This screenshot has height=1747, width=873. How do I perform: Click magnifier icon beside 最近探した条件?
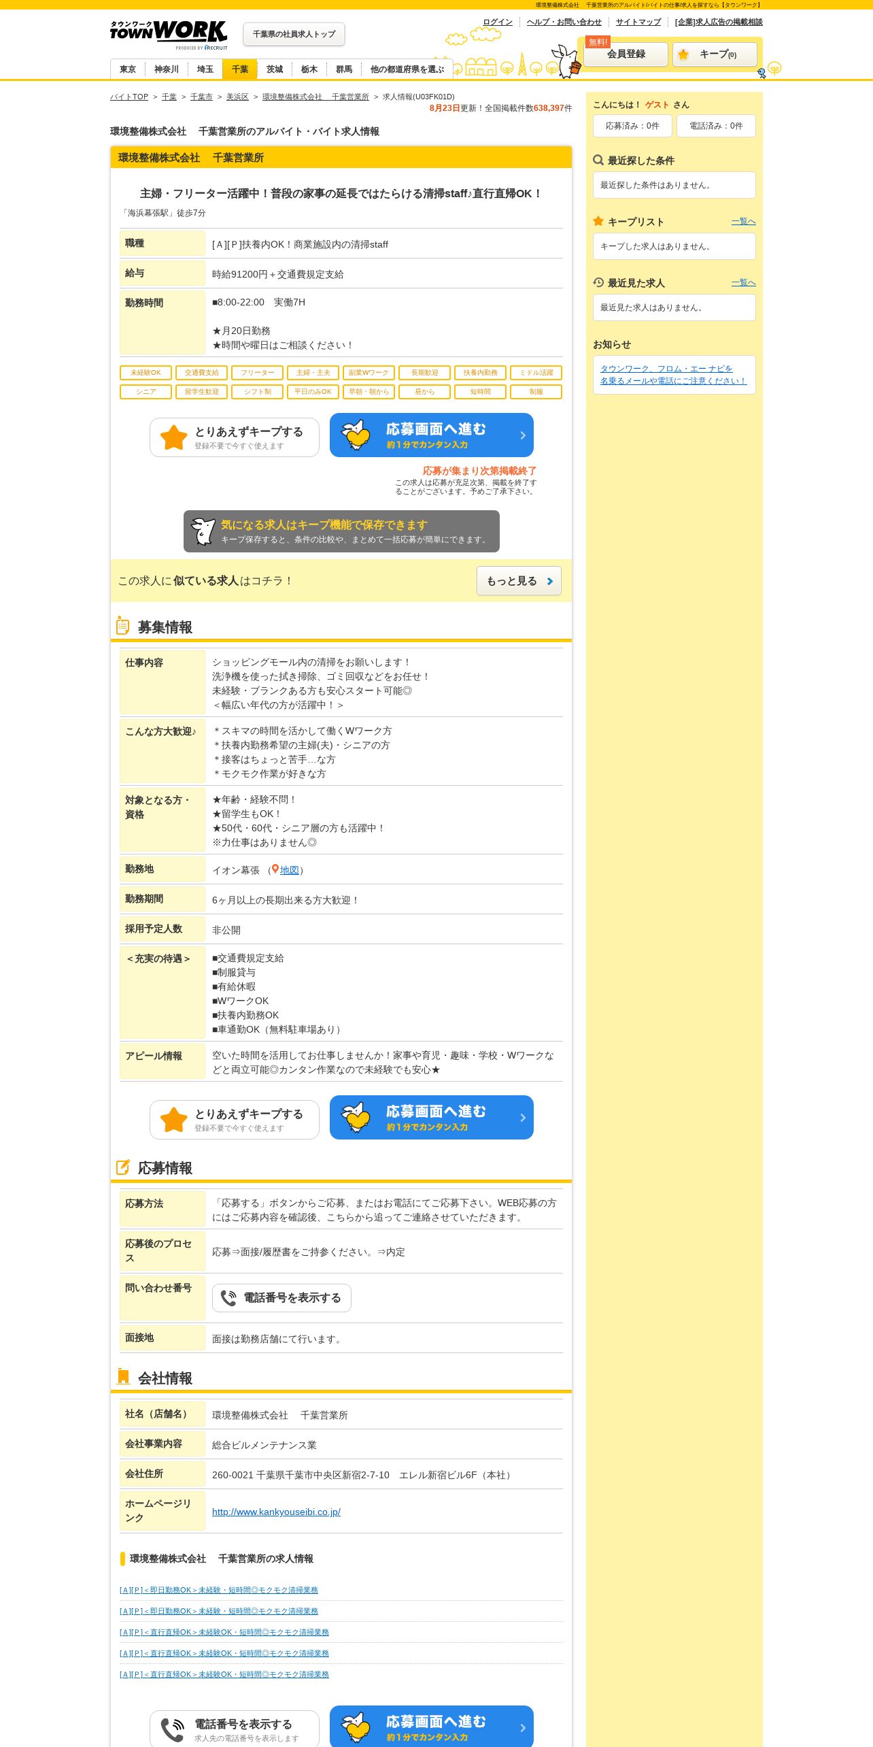[598, 161]
